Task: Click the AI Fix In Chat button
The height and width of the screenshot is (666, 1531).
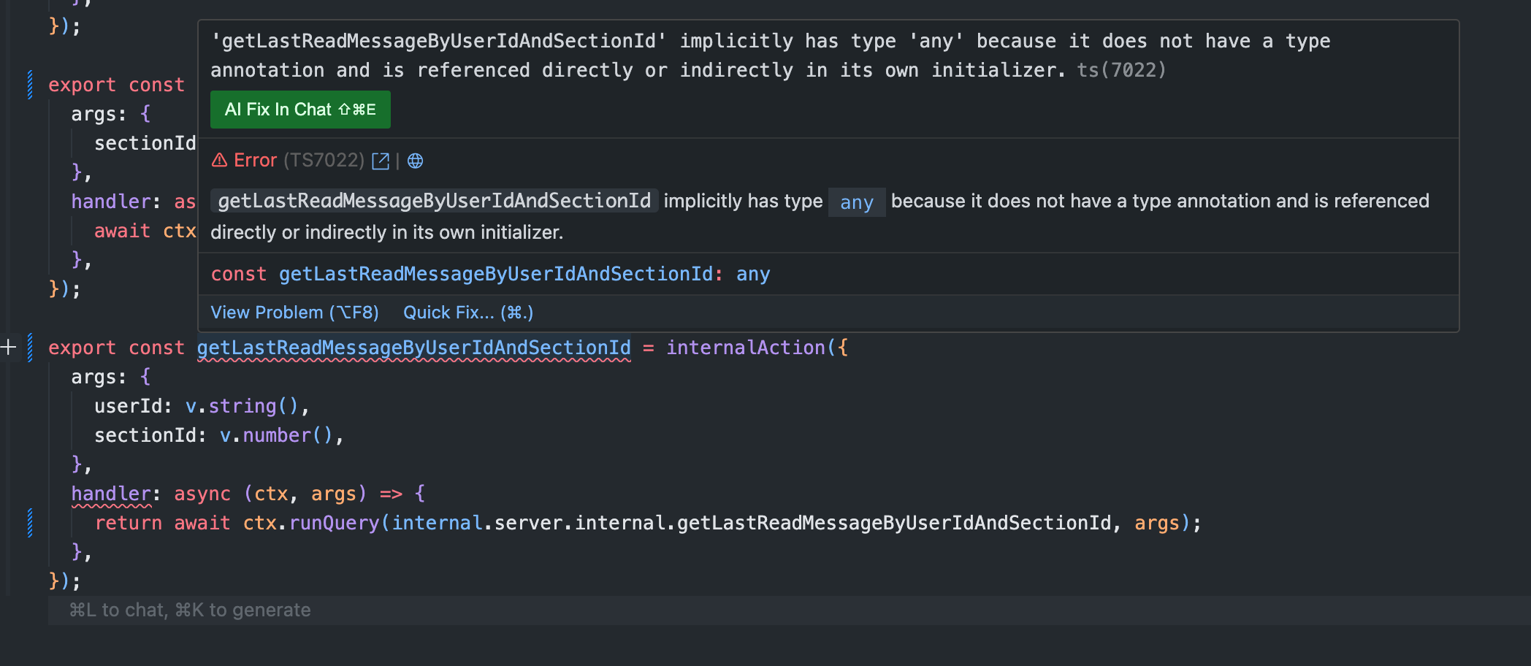Action: coord(300,110)
